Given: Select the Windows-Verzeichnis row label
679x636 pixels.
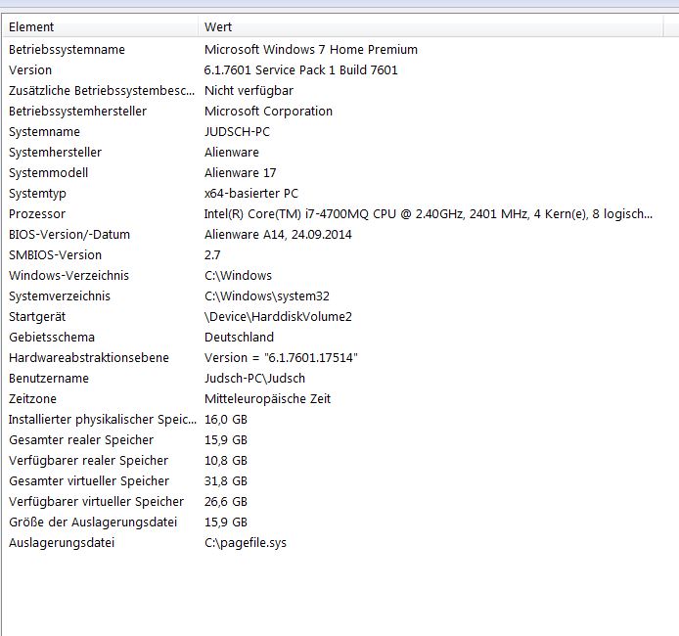Looking at the screenshot, I should pyautogui.click(x=68, y=275).
